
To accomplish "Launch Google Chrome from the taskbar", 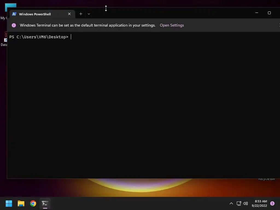I will click(33, 203).
